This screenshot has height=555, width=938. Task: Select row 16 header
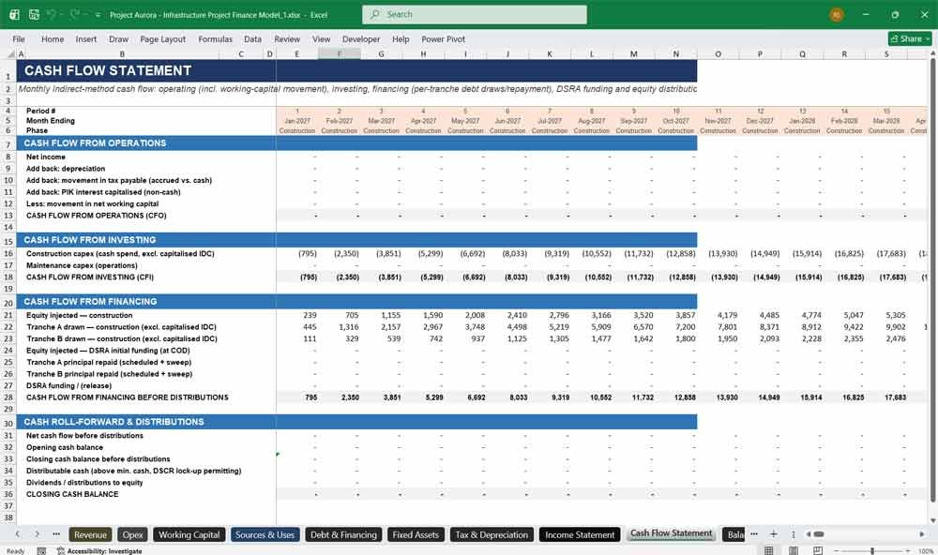8,253
